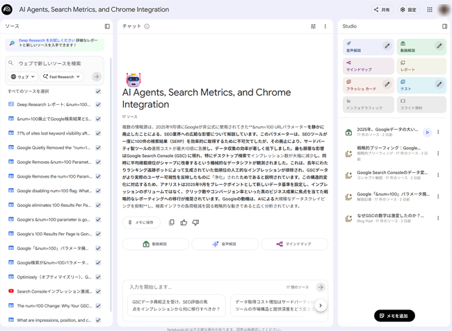Open menu for Google Search Consoleのデータ変... item
Image resolution: width=452 pixels, height=331 pixels.
pyautogui.click(x=438, y=175)
